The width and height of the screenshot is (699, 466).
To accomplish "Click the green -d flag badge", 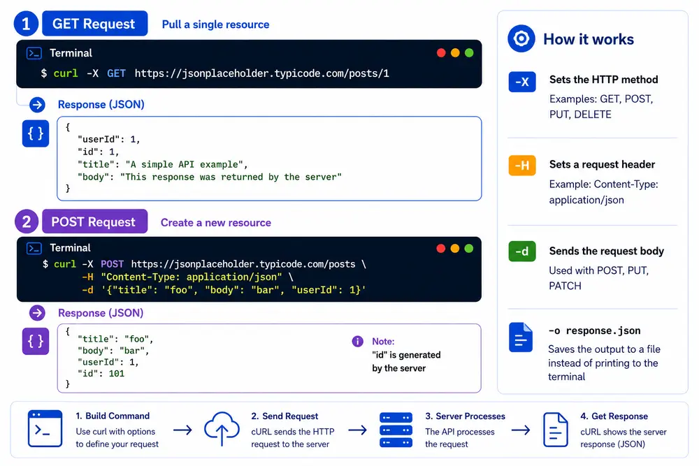I will [x=522, y=252].
